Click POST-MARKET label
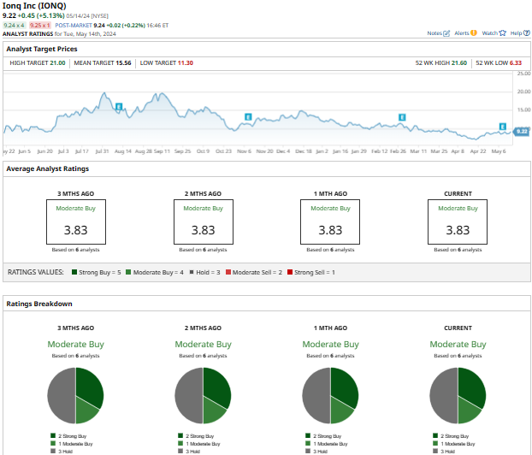Screen dimensions: 532x455 [x=74, y=25]
